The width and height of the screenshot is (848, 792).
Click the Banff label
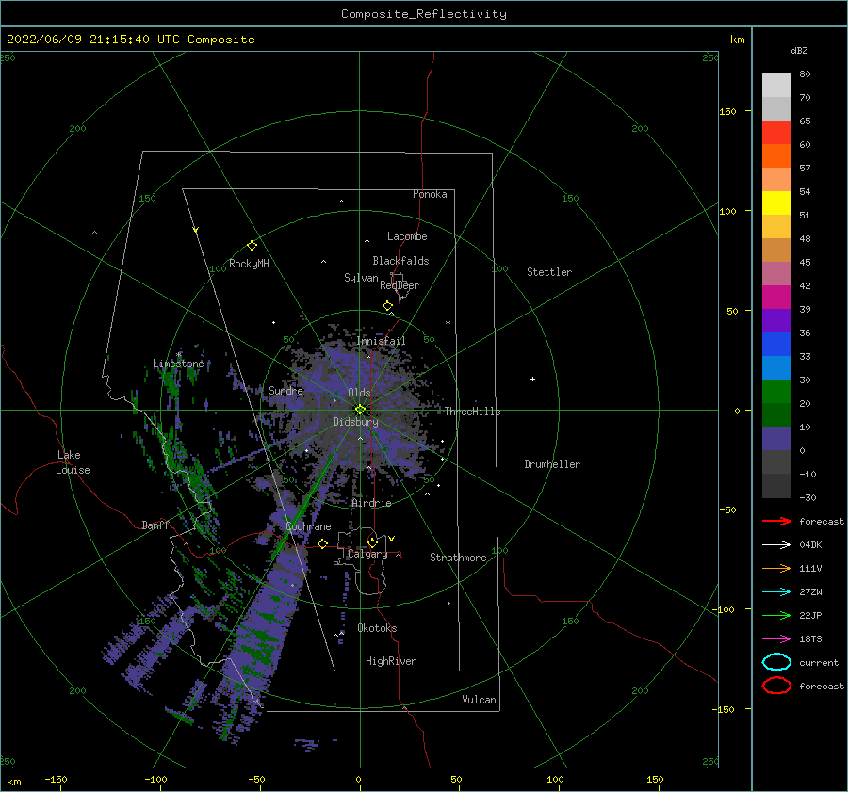(x=155, y=525)
